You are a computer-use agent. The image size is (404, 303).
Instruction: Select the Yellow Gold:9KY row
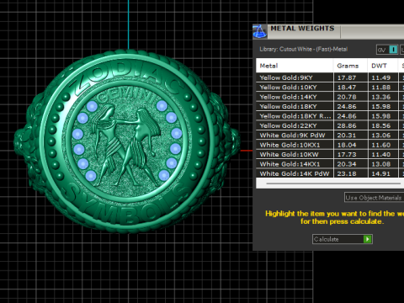click(330, 77)
